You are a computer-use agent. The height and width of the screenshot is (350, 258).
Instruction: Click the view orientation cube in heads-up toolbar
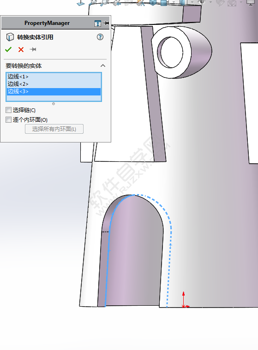pyautogui.click(x=153, y=3)
